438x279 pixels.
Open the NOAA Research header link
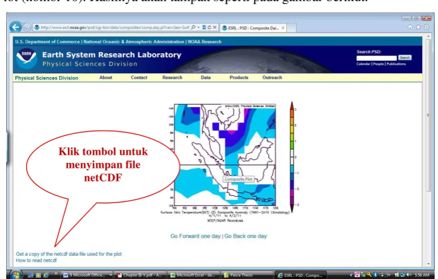205,41
